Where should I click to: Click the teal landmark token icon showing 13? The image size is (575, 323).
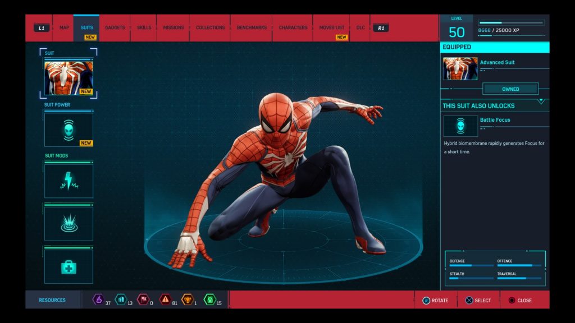121,299
